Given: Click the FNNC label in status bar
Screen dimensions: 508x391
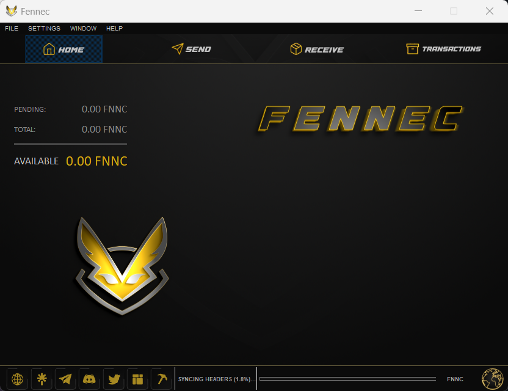Looking at the screenshot, I should click(455, 379).
